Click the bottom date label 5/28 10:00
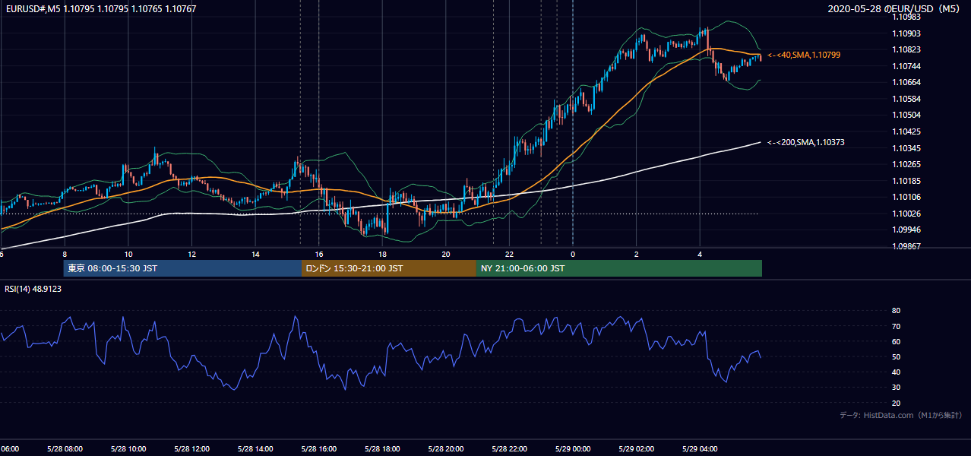This screenshot has width=971, height=456. pos(128,448)
